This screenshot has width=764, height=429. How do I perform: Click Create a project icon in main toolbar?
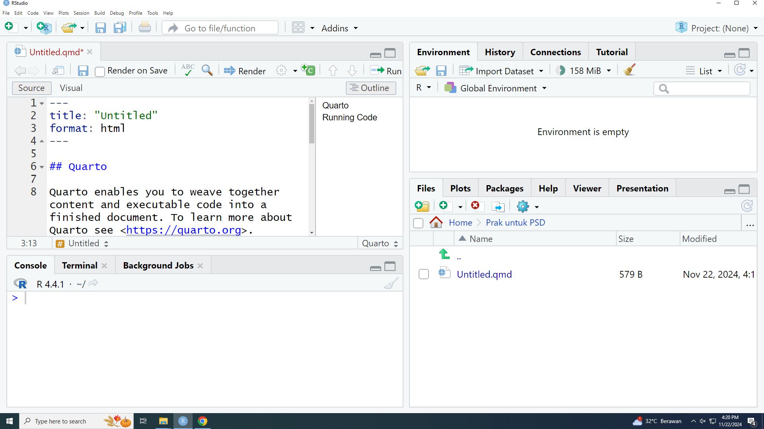tap(44, 28)
